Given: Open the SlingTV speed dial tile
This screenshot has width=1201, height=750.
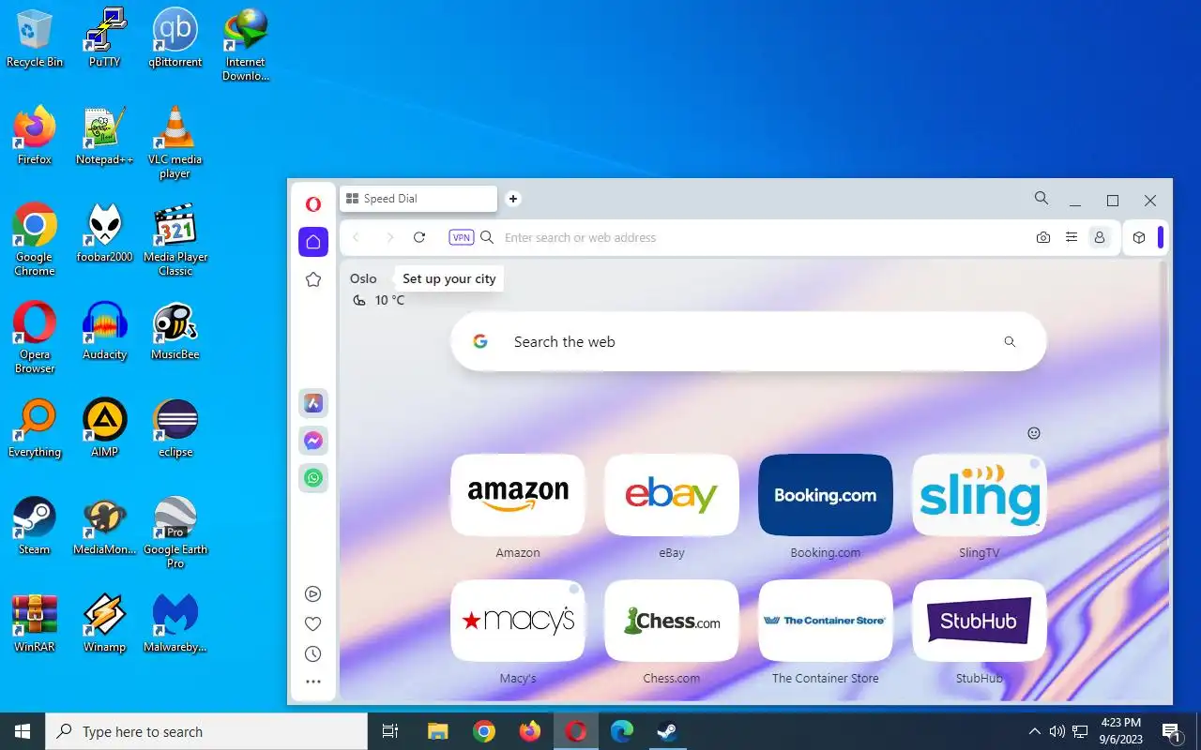Looking at the screenshot, I should pos(980,495).
